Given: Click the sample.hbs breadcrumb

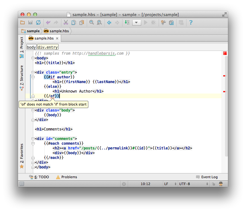Looking at the screenshot, I should 56,31.
